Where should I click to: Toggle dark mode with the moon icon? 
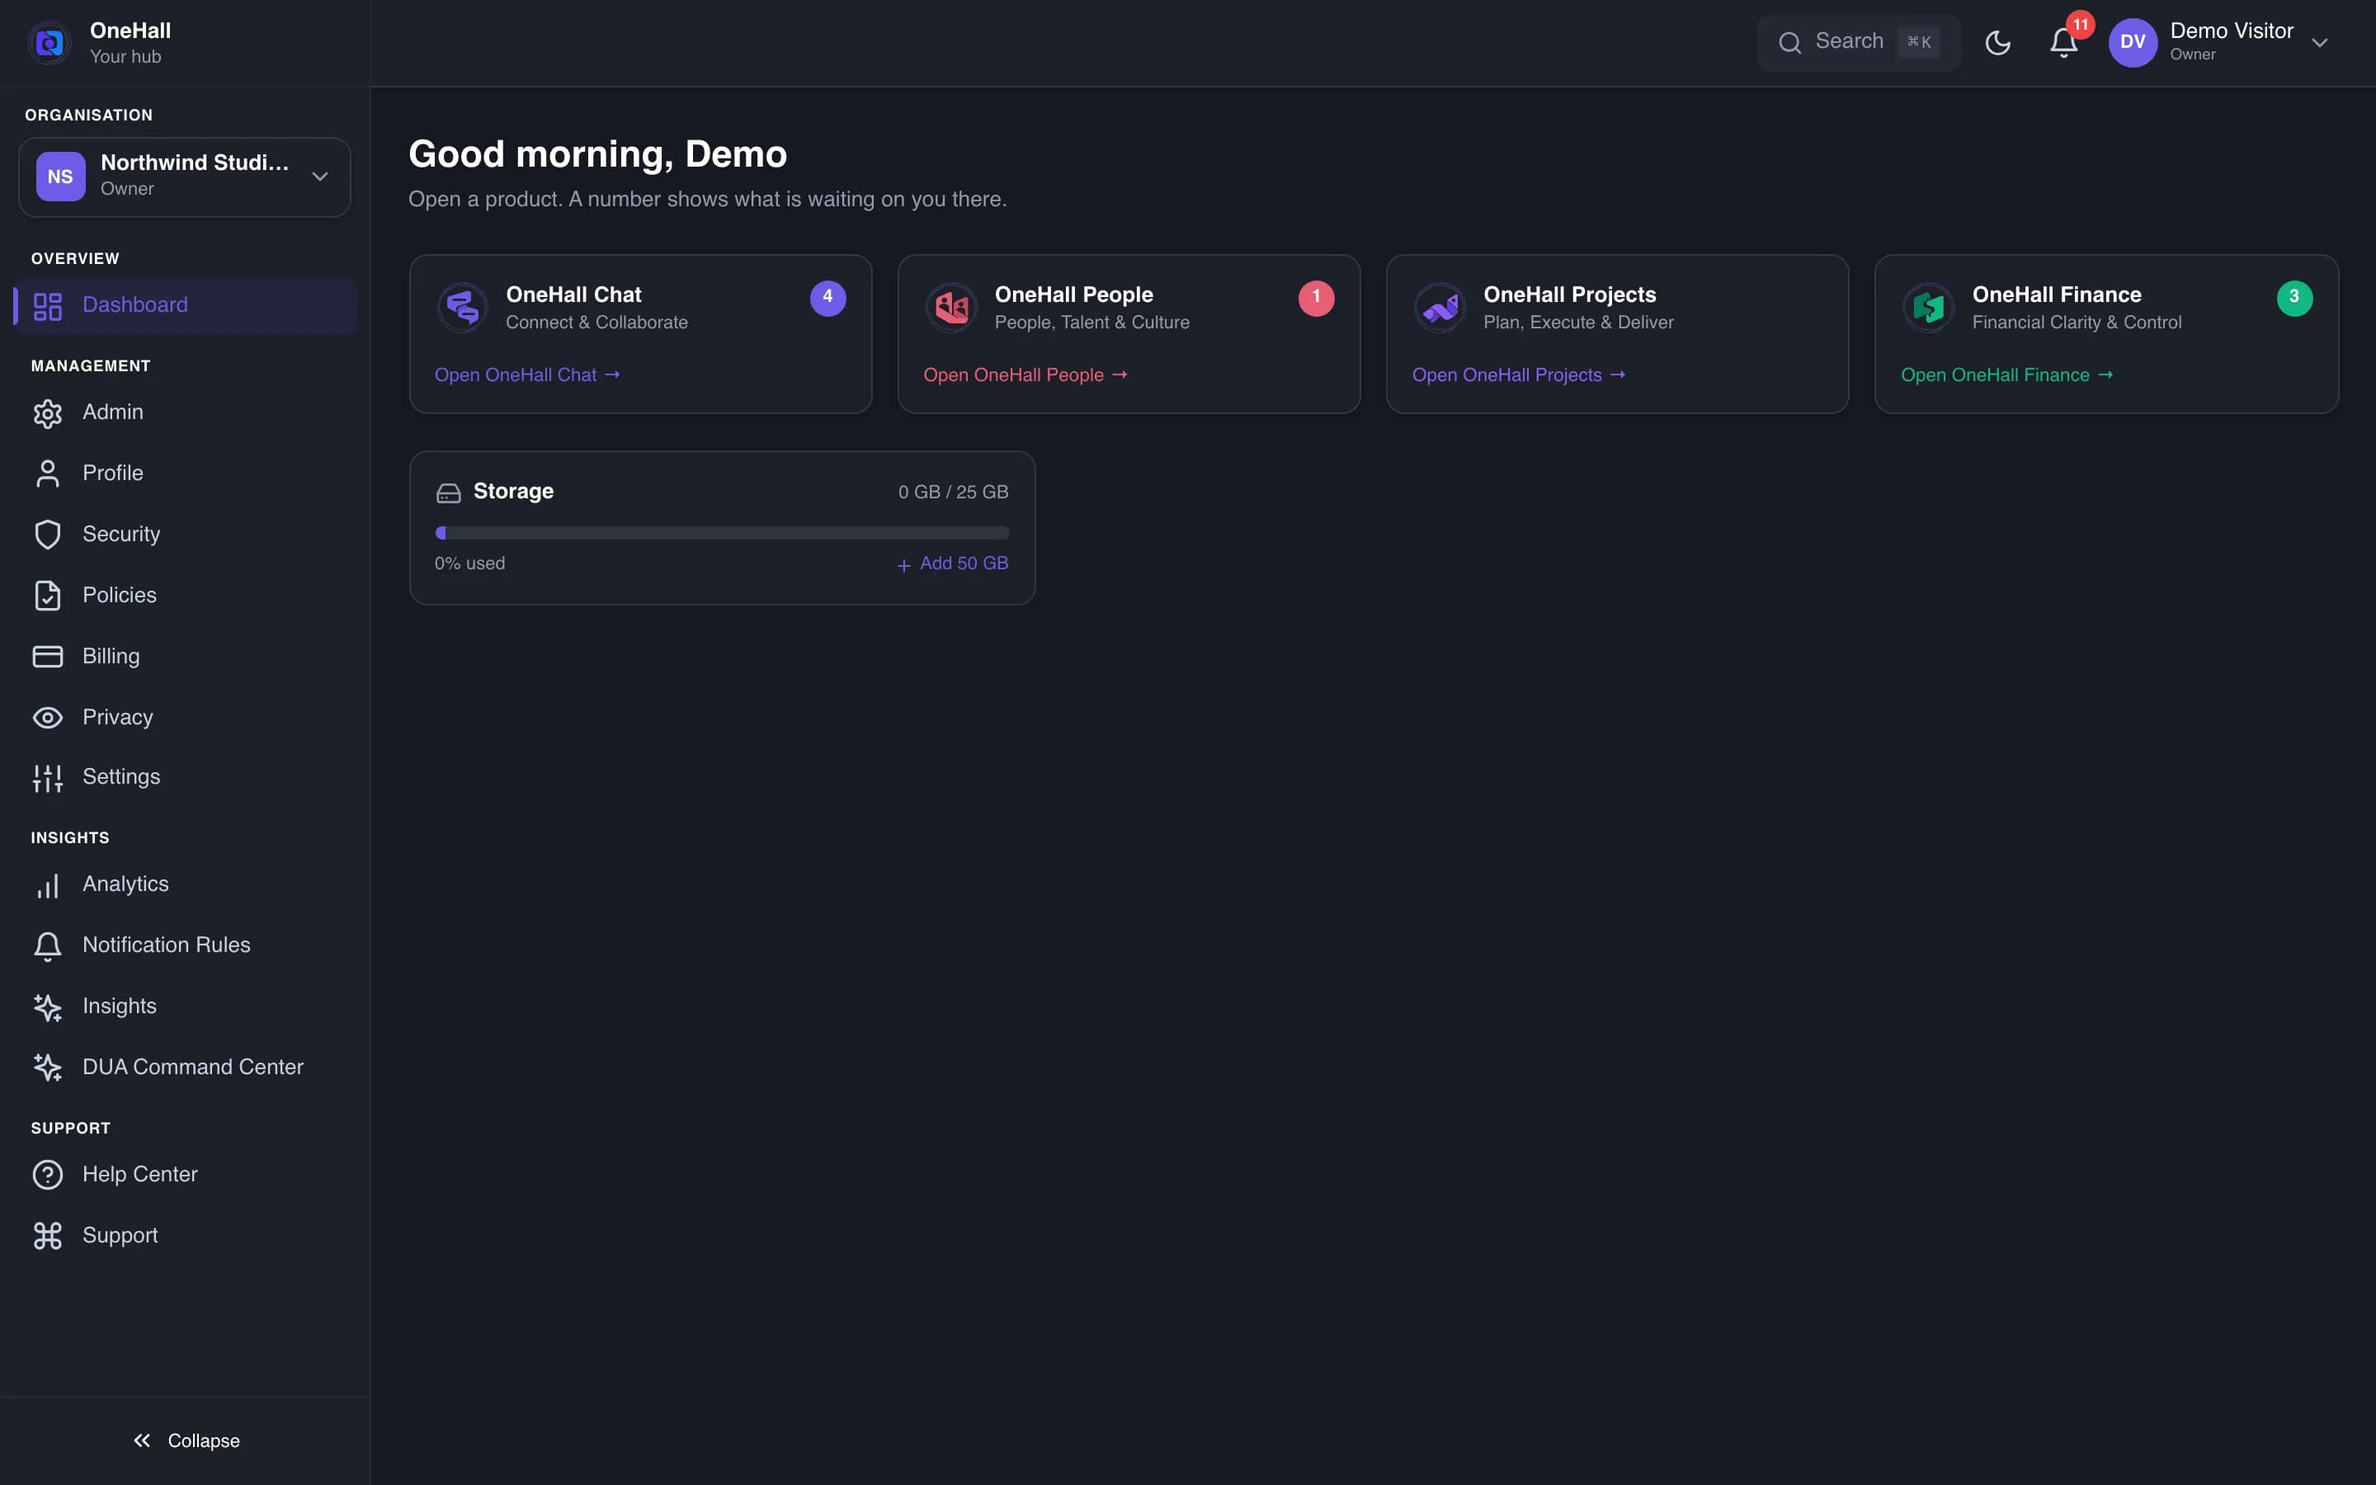[1998, 42]
